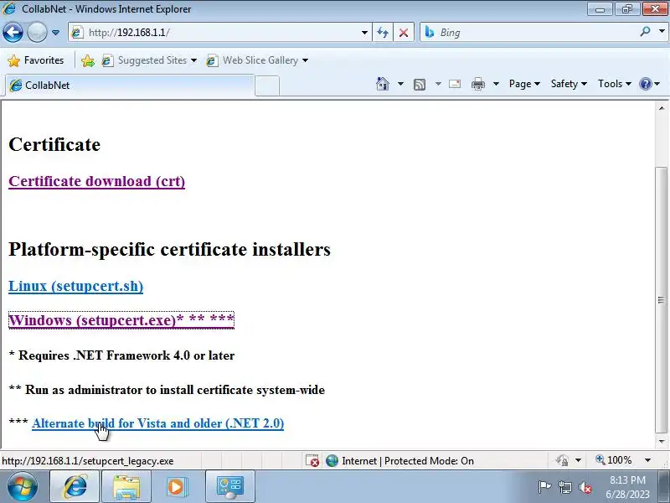Open Windows Explorer folder taskbar icon
This screenshot has width=670, height=503.
(126, 487)
